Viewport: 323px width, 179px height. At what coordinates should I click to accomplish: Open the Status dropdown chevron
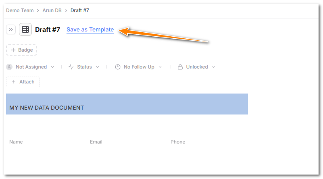pos(98,67)
